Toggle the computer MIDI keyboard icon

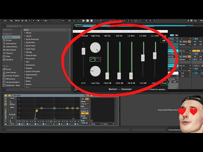click(191, 21)
